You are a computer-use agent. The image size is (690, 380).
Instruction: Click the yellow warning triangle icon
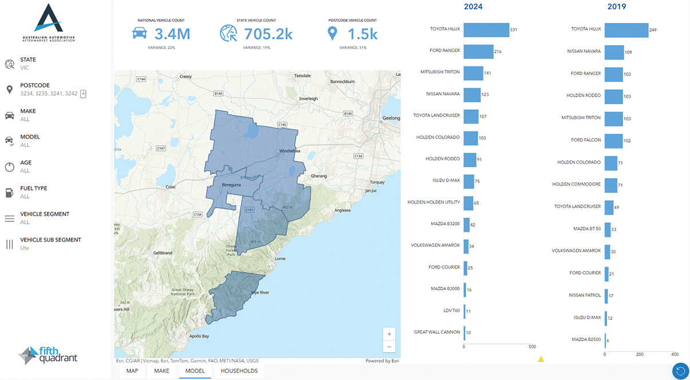tap(541, 359)
